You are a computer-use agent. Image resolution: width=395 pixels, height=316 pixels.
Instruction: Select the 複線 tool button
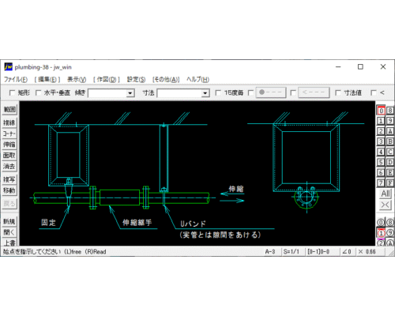[x=9, y=122]
